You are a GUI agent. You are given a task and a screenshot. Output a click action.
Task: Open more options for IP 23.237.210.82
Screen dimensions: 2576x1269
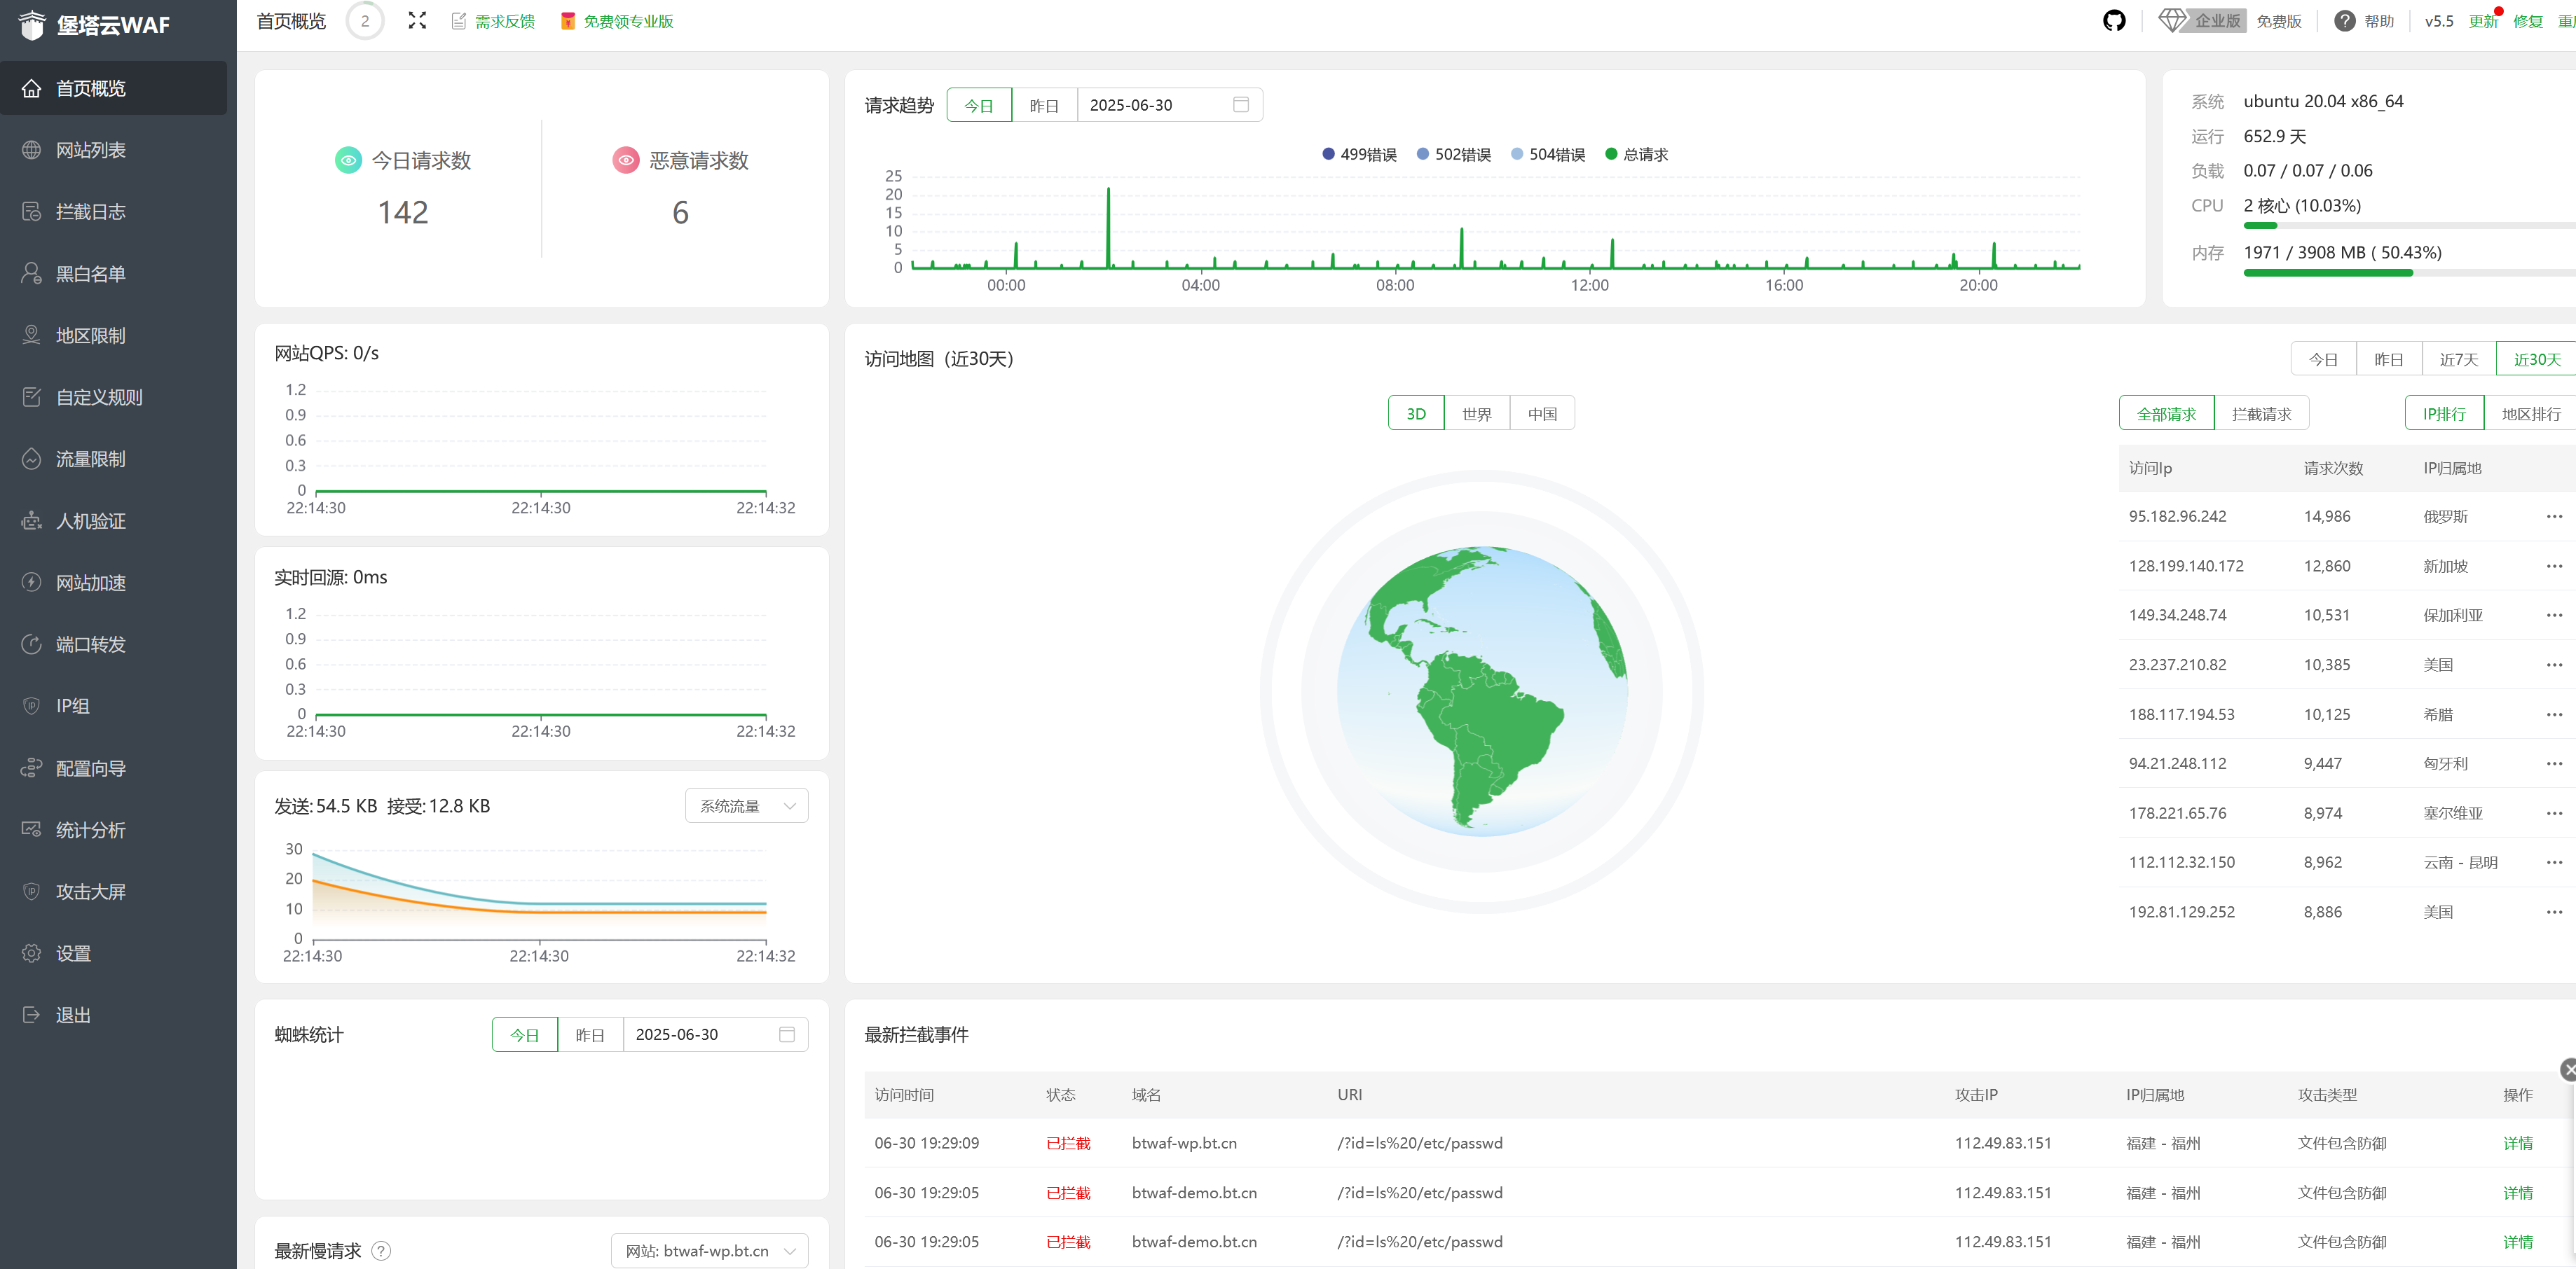coord(2554,665)
